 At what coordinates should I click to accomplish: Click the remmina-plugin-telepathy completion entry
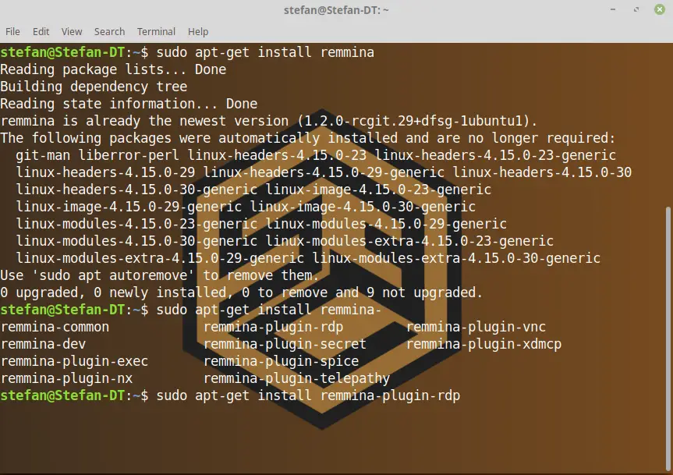tap(296, 378)
